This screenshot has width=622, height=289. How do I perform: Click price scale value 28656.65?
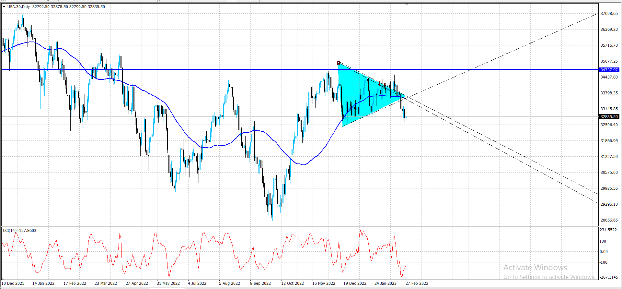point(609,220)
